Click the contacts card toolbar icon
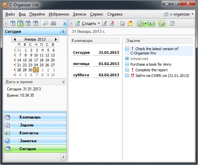The height and width of the screenshot is (165, 198). tap(151, 23)
